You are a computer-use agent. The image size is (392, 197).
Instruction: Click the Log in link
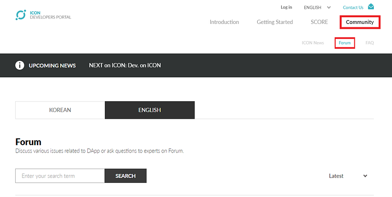pyautogui.click(x=286, y=7)
